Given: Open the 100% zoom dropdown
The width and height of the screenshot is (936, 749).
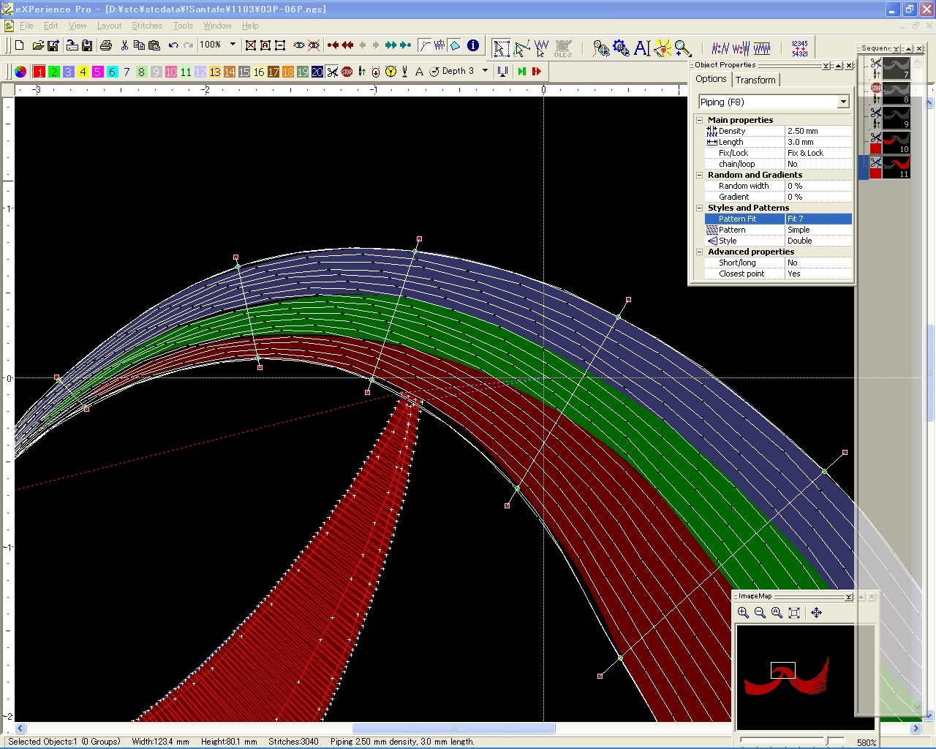Looking at the screenshot, I should [x=233, y=45].
